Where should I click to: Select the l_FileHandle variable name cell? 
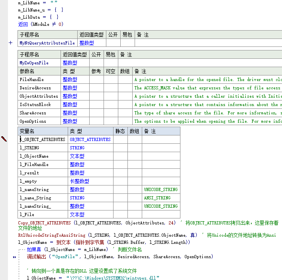pos(34,164)
